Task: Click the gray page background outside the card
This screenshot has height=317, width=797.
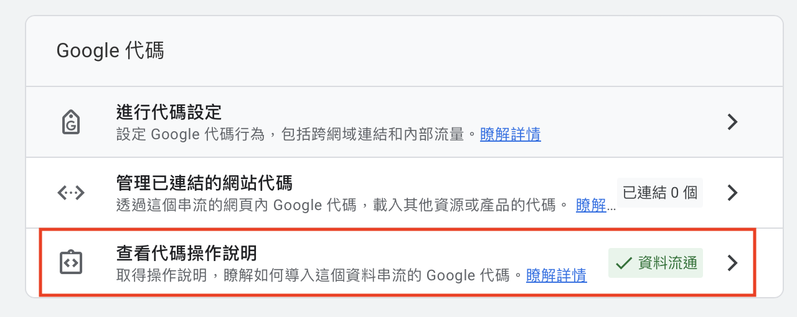Action: coord(398,308)
